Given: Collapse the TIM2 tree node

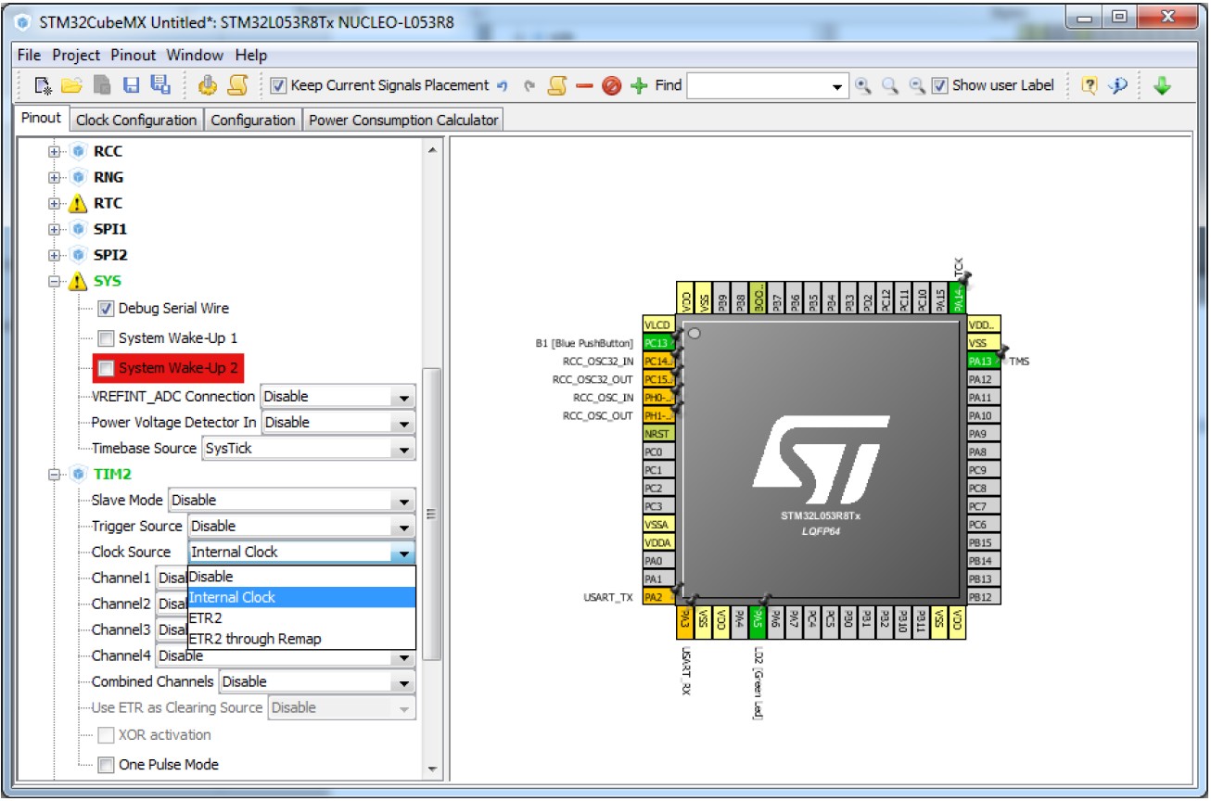Looking at the screenshot, I should [55, 475].
